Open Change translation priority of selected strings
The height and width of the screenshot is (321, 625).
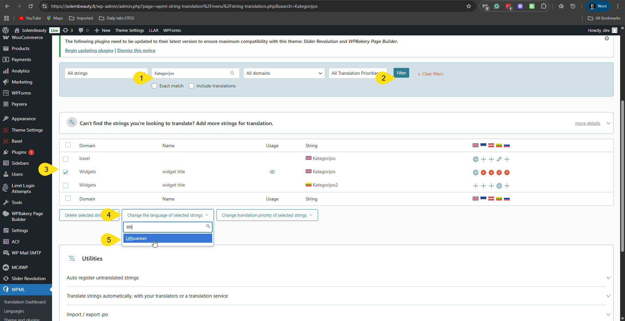coord(267,215)
